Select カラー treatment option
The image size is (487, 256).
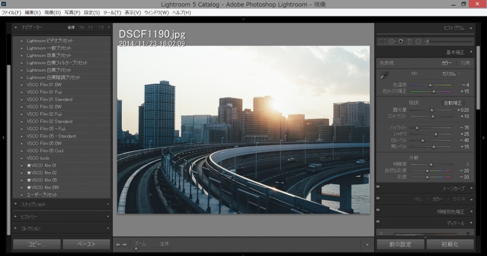click(x=447, y=63)
